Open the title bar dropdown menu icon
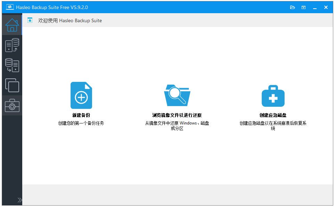Viewport: 335px width, 207px height. point(304,8)
